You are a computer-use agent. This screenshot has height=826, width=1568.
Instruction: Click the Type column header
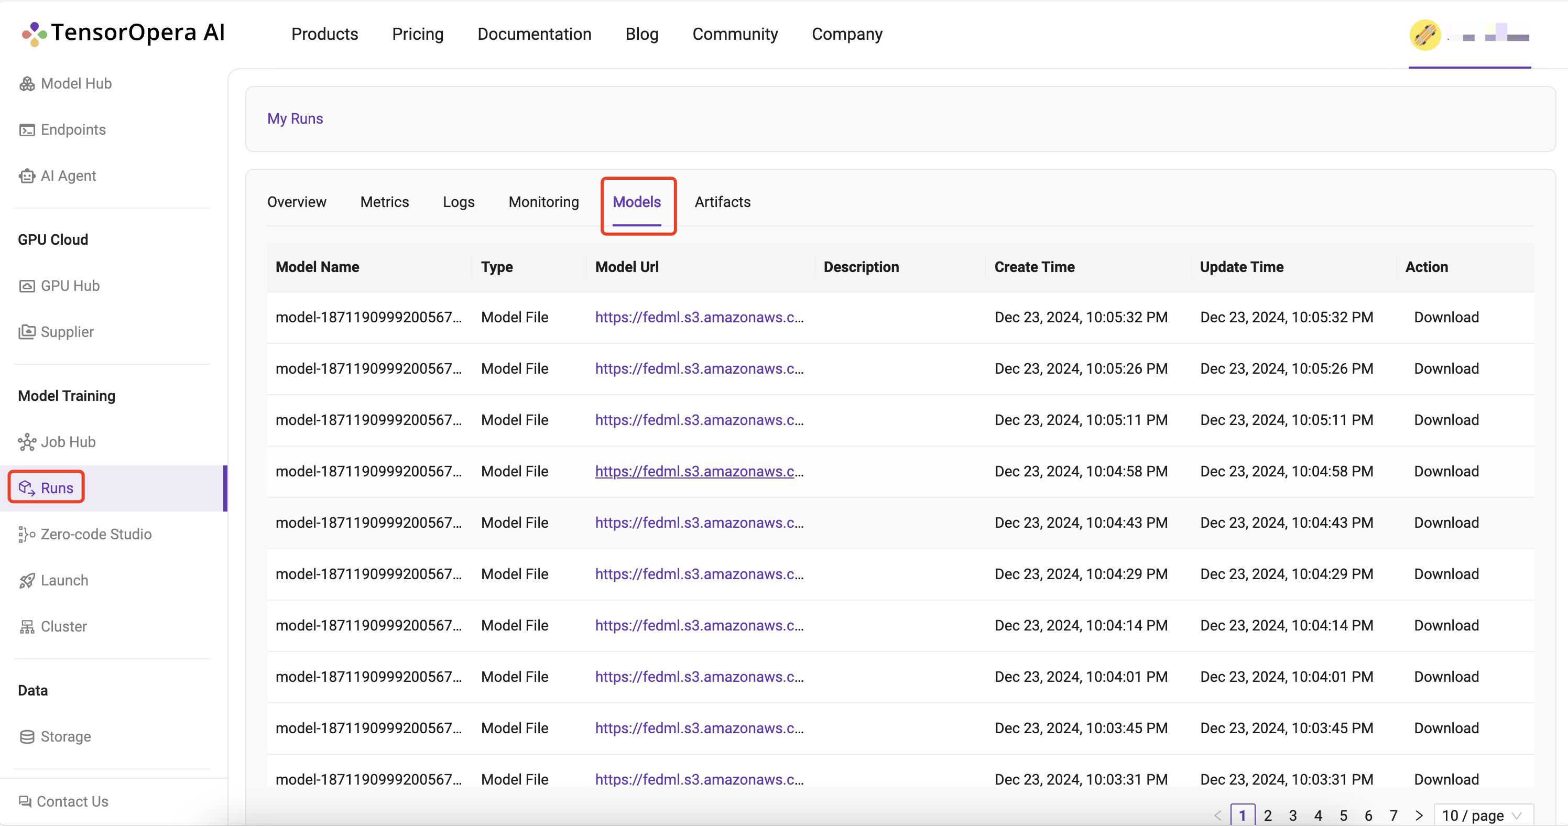click(497, 267)
